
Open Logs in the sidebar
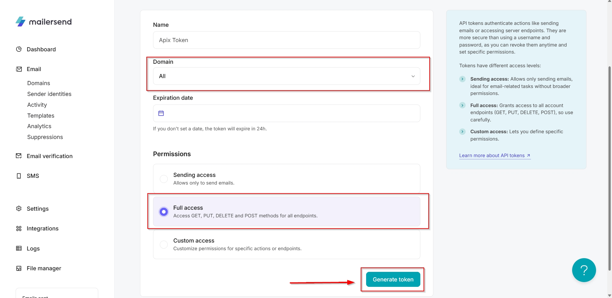(x=33, y=249)
